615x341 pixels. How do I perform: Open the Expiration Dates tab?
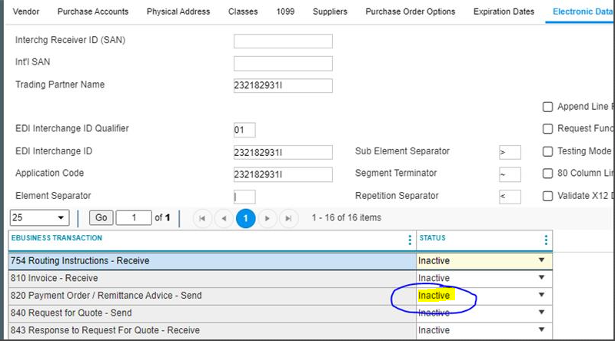tap(504, 12)
